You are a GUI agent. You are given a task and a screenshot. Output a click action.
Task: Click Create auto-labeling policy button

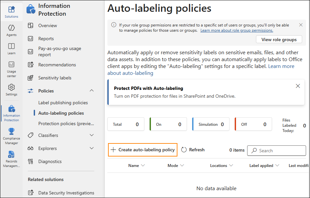click(x=142, y=150)
